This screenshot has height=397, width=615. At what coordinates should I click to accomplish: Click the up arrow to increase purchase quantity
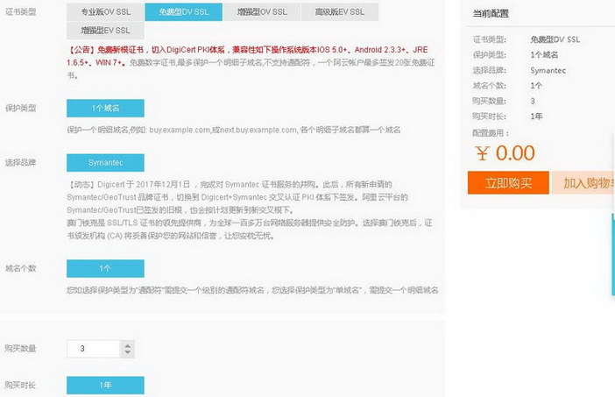(128, 344)
